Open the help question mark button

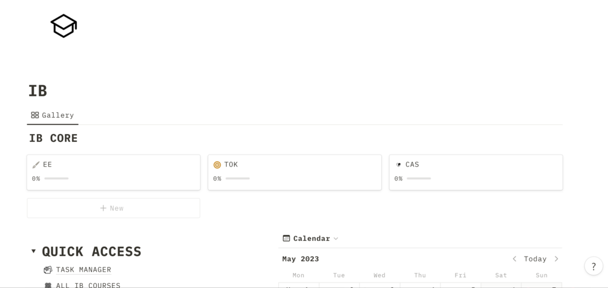coord(593,266)
